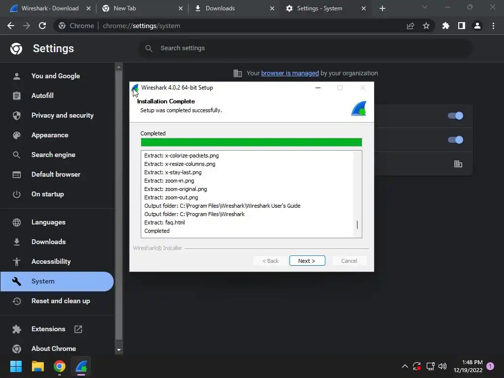Select 'Extract: zoom-out.png' log line
This screenshot has height=378, width=504.
pyautogui.click(x=171, y=197)
